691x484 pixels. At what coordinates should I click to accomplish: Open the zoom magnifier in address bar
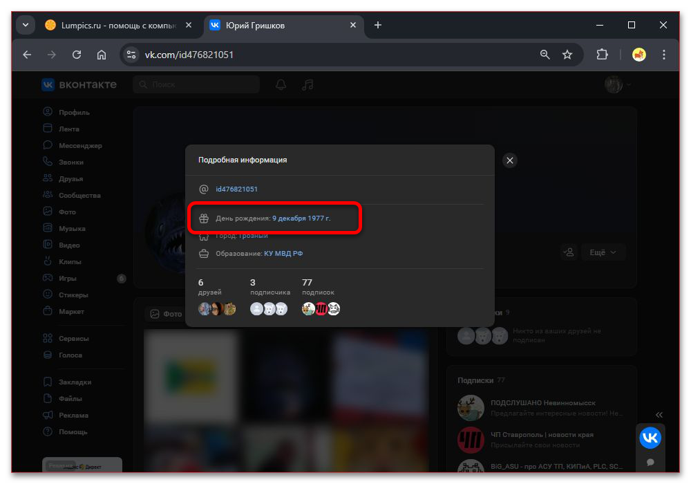[545, 55]
